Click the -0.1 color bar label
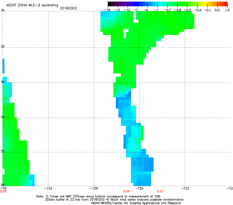Viewport: 233px width, 205px height. tap(207, 10)
